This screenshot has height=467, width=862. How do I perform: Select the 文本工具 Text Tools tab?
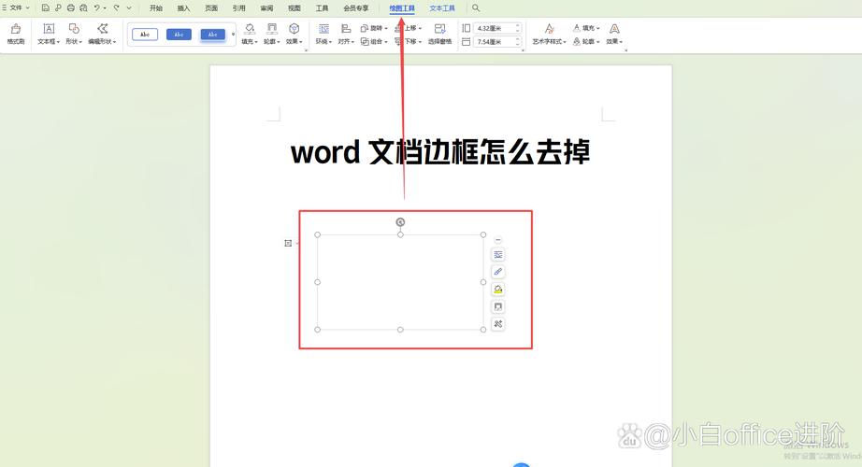442,8
